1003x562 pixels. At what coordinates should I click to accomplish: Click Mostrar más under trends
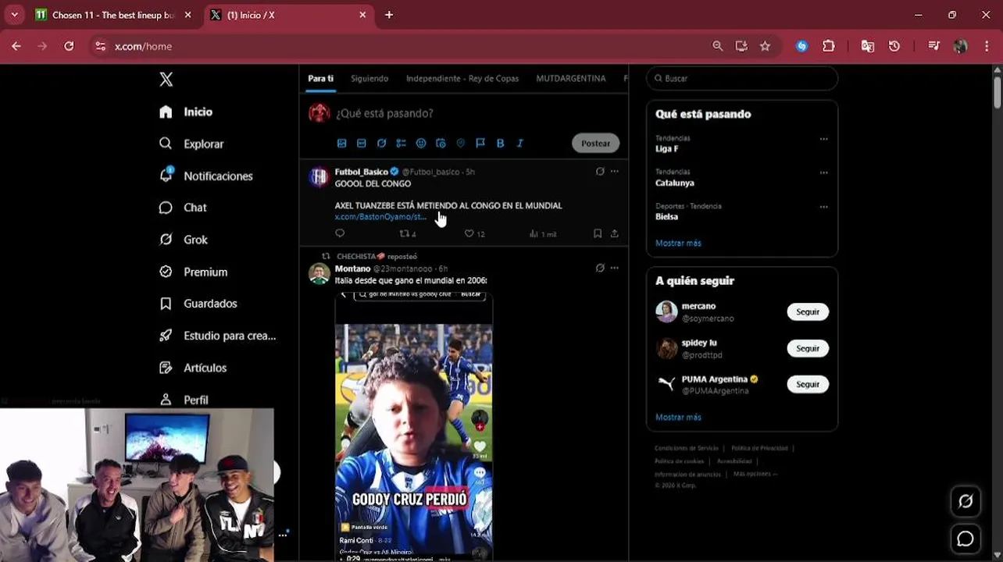678,243
